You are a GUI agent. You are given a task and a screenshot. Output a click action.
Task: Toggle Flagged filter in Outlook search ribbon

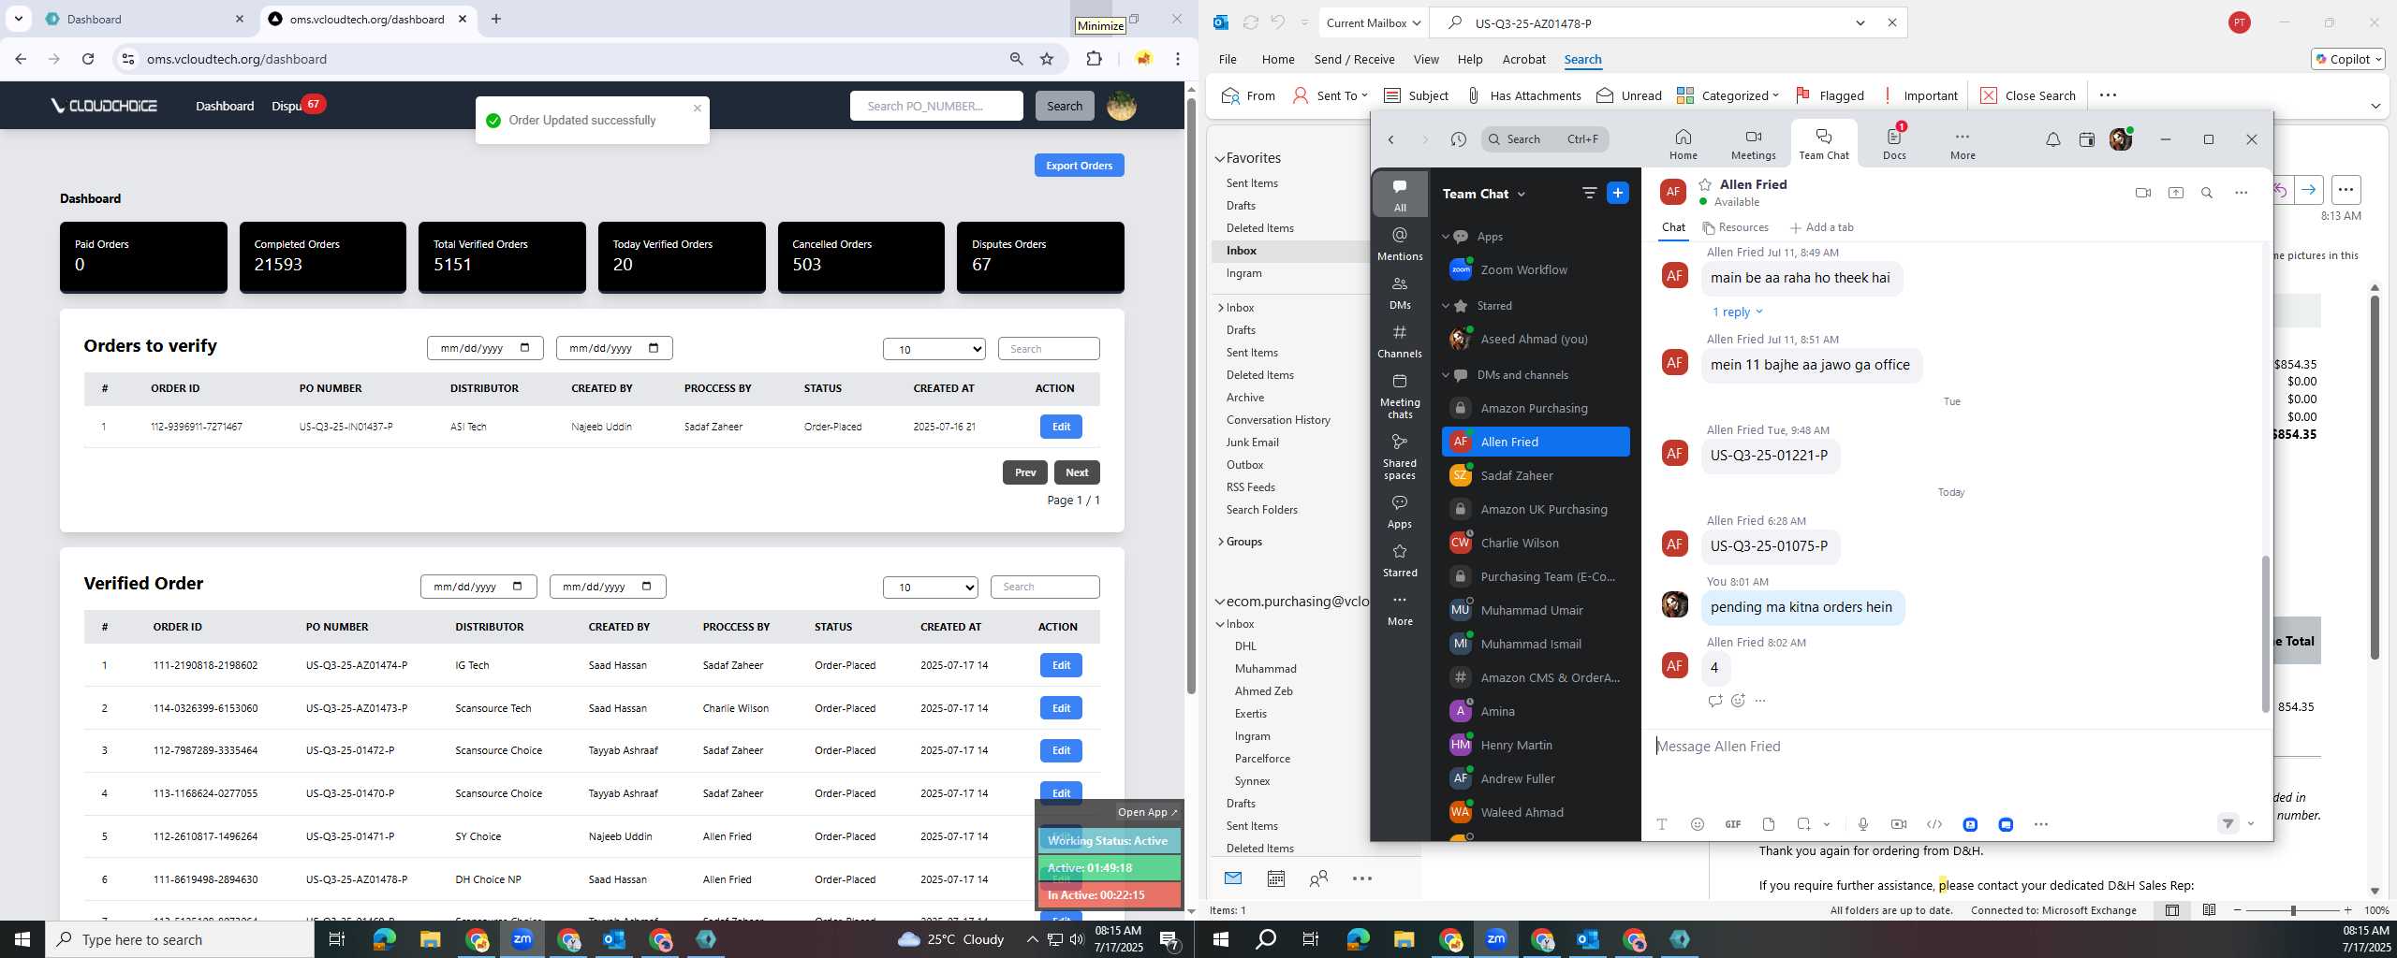[x=1830, y=95]
